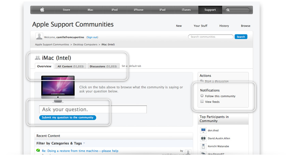Click Set as default tab link
Image resolution: width=290 pixels, height=158 pixels.
click(131, 66)
